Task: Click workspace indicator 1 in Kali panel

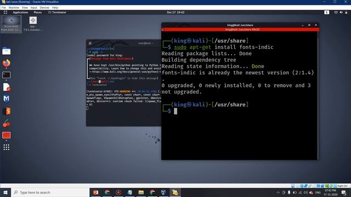Action: pyautogui.click(x=327, y=12)
